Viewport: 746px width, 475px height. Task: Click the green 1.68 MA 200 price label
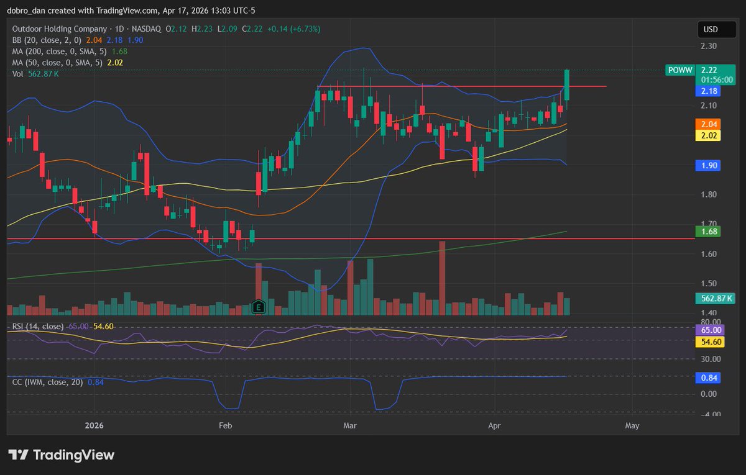click(707, 232)
